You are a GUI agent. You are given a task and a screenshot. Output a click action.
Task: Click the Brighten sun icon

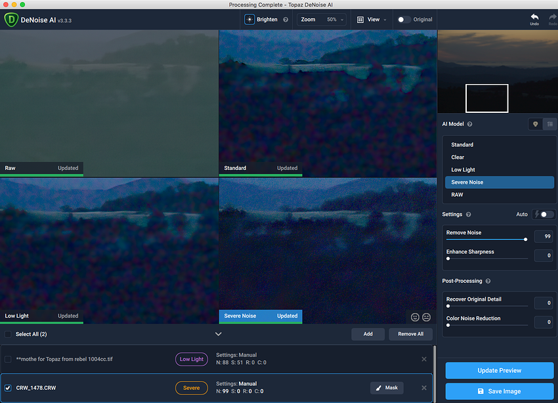click(x=249, y=20)
